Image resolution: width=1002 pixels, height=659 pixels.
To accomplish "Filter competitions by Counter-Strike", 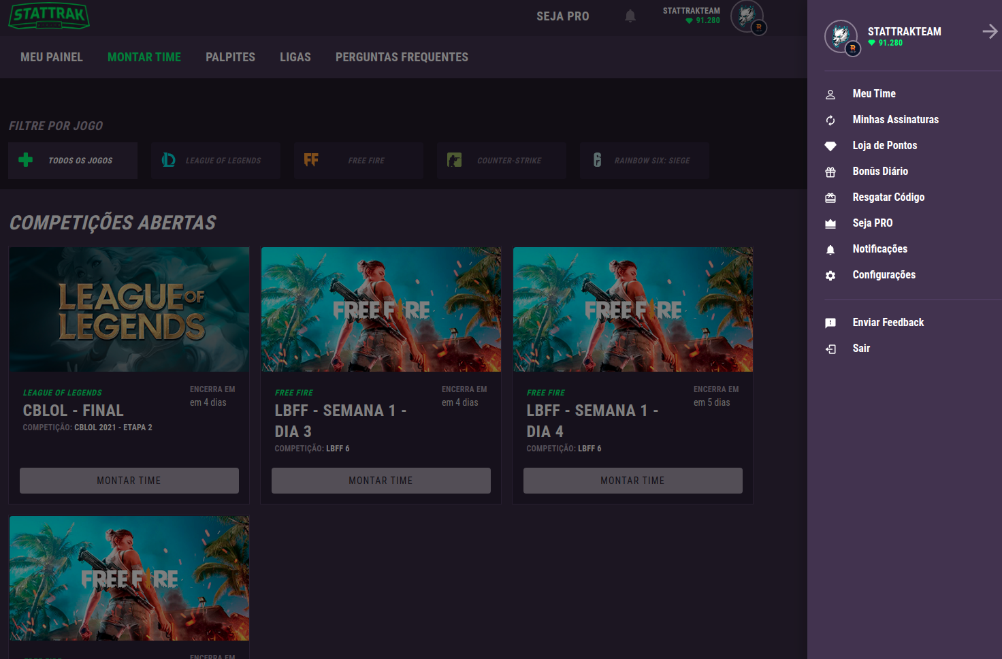I will pyautogui.click(x=502, y=161).
